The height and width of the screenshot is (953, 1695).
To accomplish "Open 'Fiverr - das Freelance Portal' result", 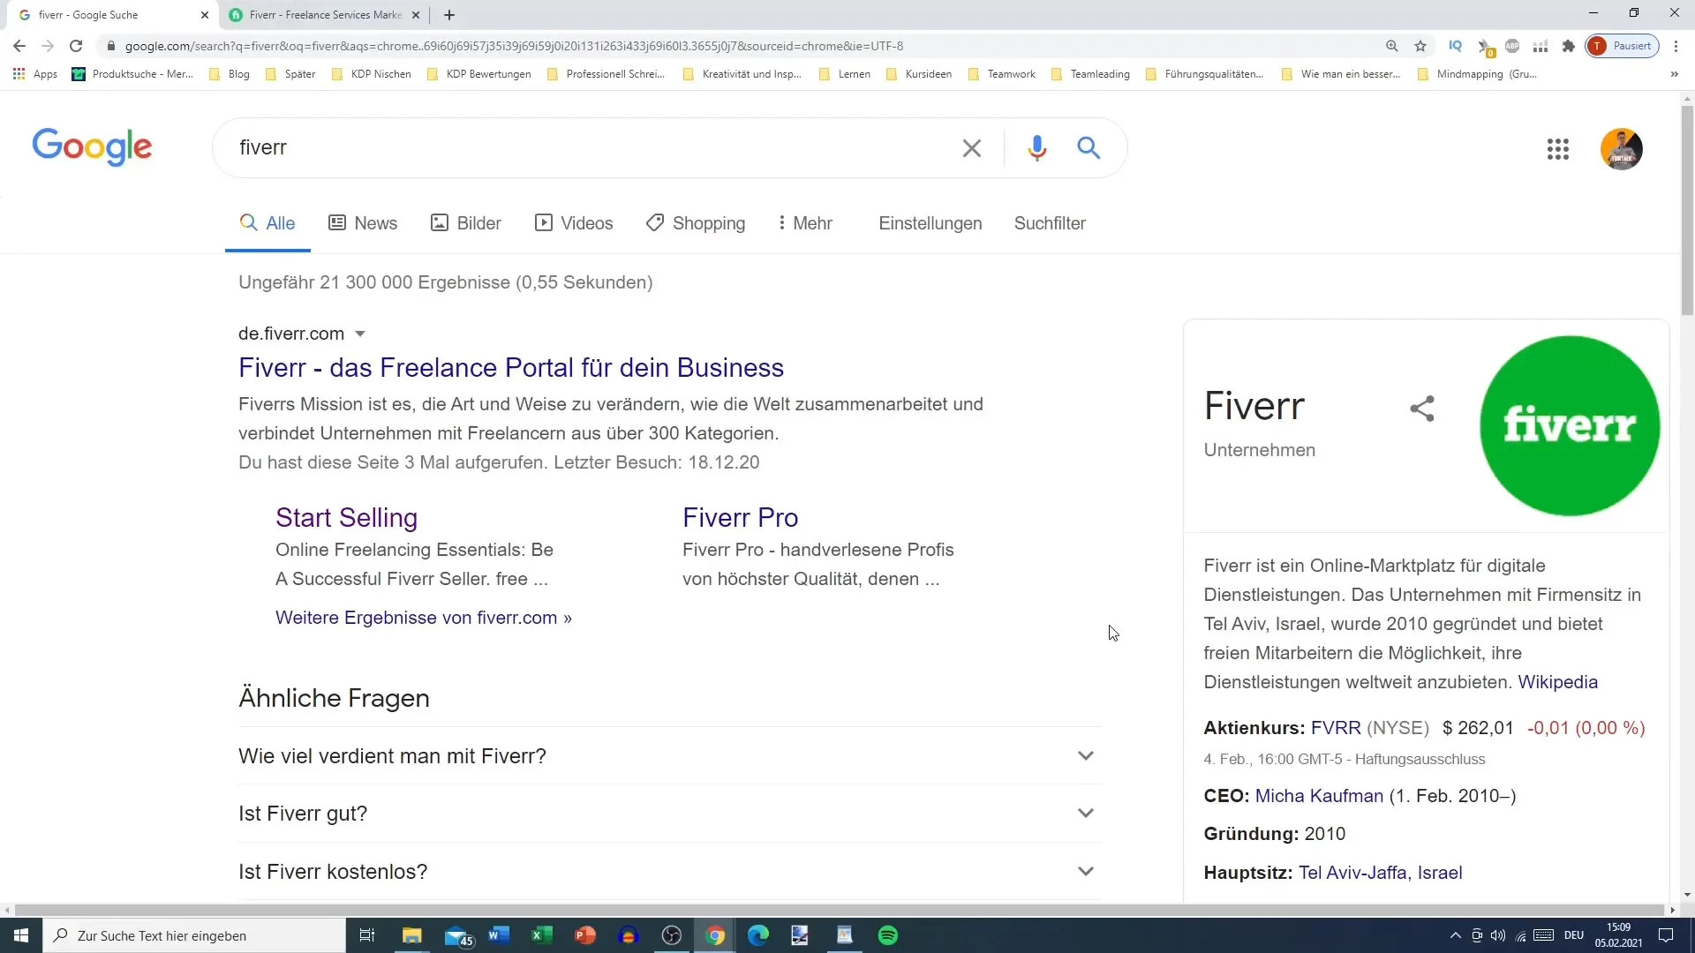I will click(511, 367).
